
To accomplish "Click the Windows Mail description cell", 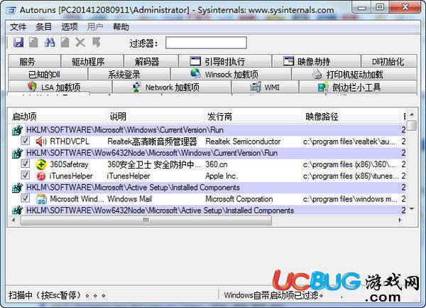I will (130, 199).
